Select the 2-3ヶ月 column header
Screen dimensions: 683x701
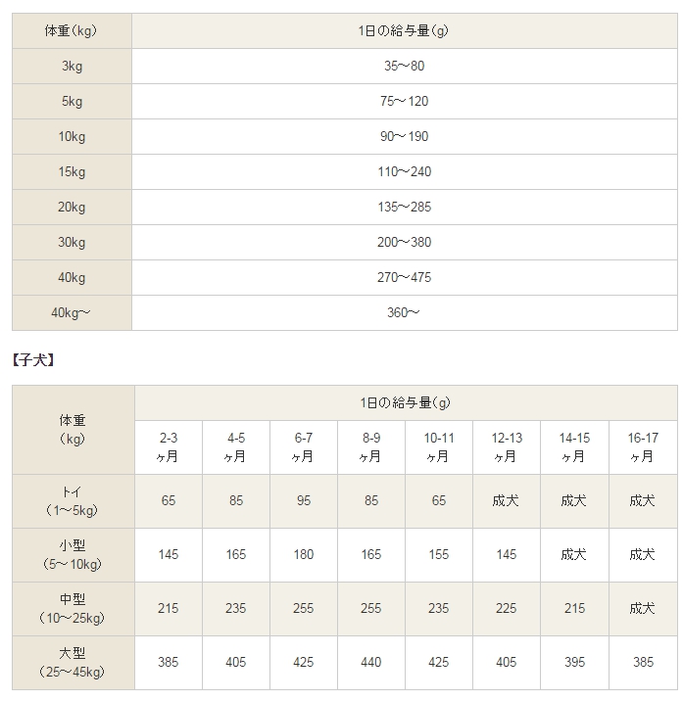[169, 447]
